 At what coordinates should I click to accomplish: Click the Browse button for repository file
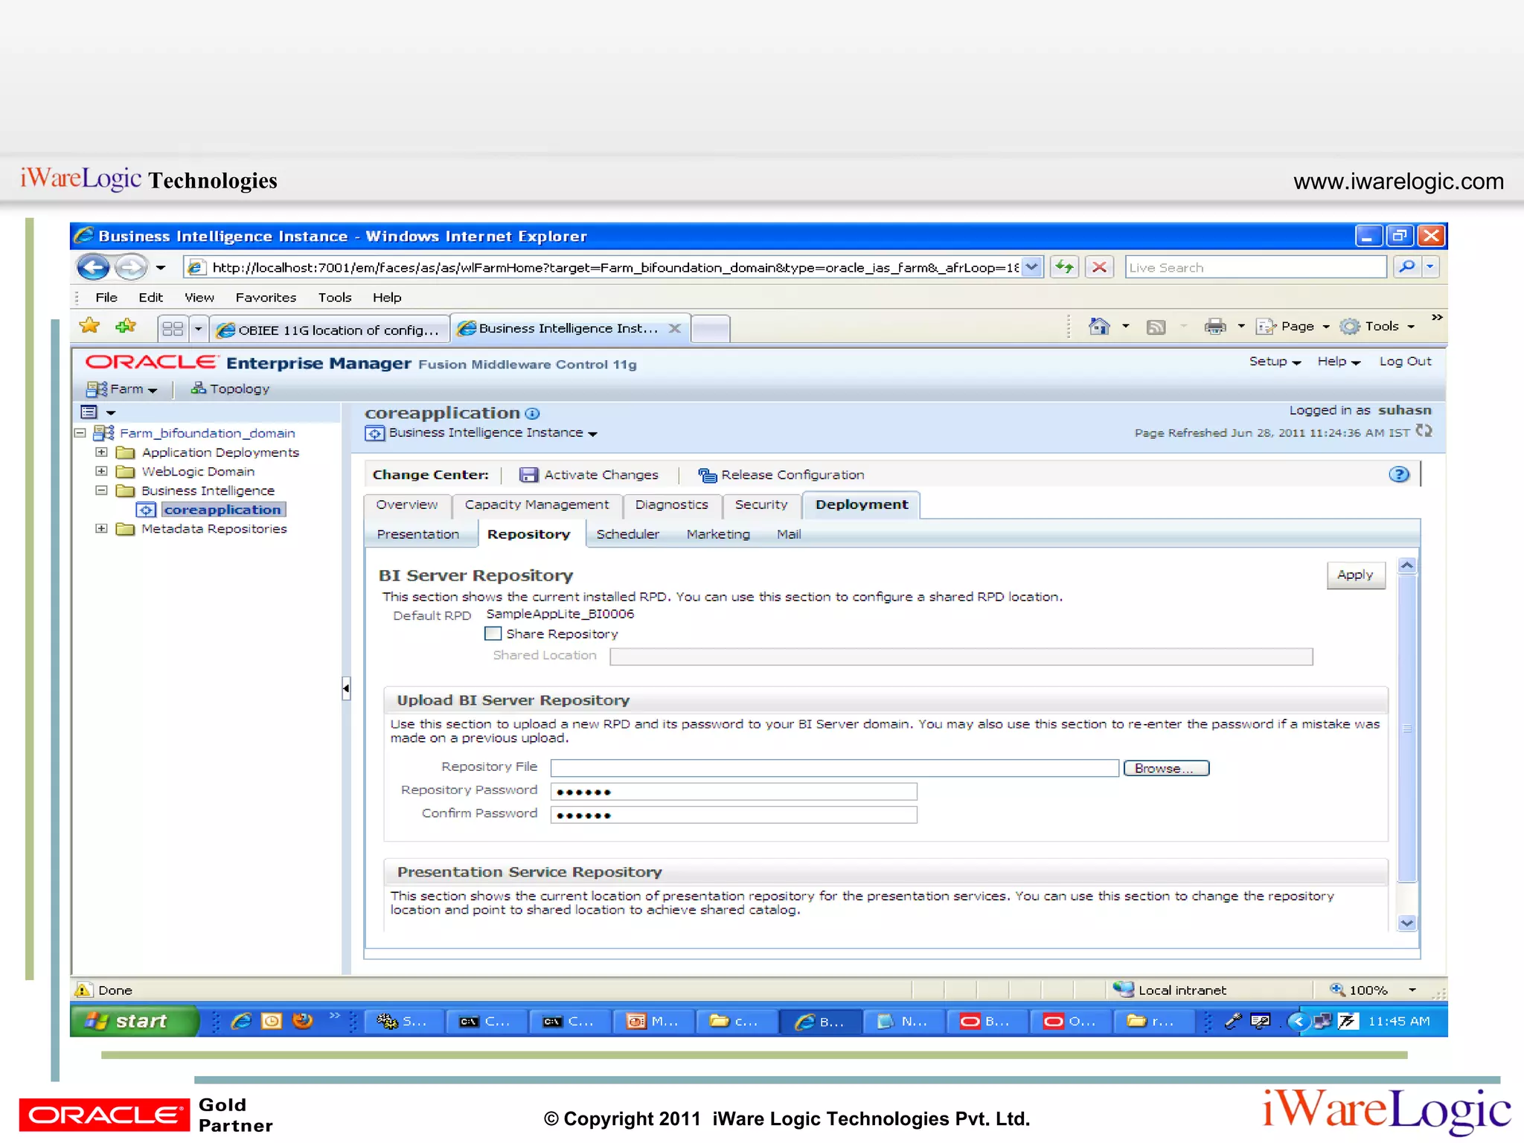point(1165,768)
